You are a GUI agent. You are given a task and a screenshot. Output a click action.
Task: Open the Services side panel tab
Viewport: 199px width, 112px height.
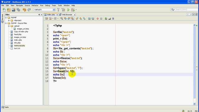tap(2, 18)
